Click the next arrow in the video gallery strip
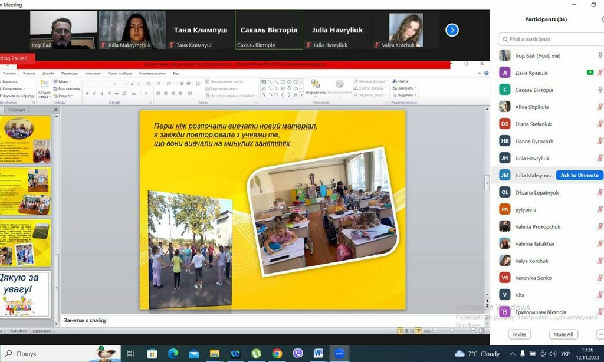The image size is (604, 362). [x=452, y=30]
